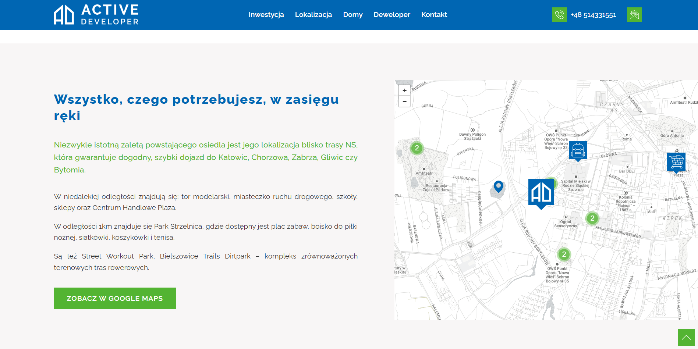The height and width of the screenshot is (349, 698).
Task: Click the Active Developer logo
Action: 96,15
